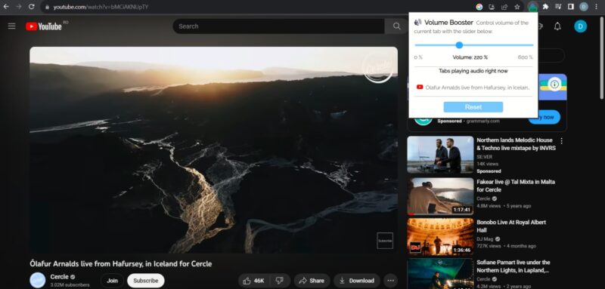Click the Reset button in Volume Booster
Viewport: 605px width, 289px height.
473,107
